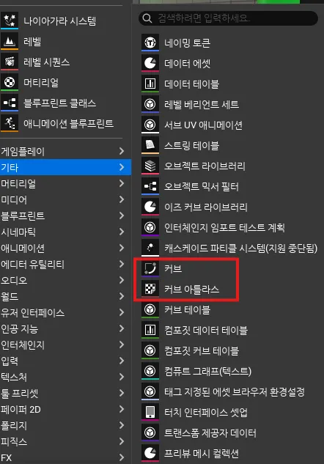Focus the asset search input field

[228, 18]
